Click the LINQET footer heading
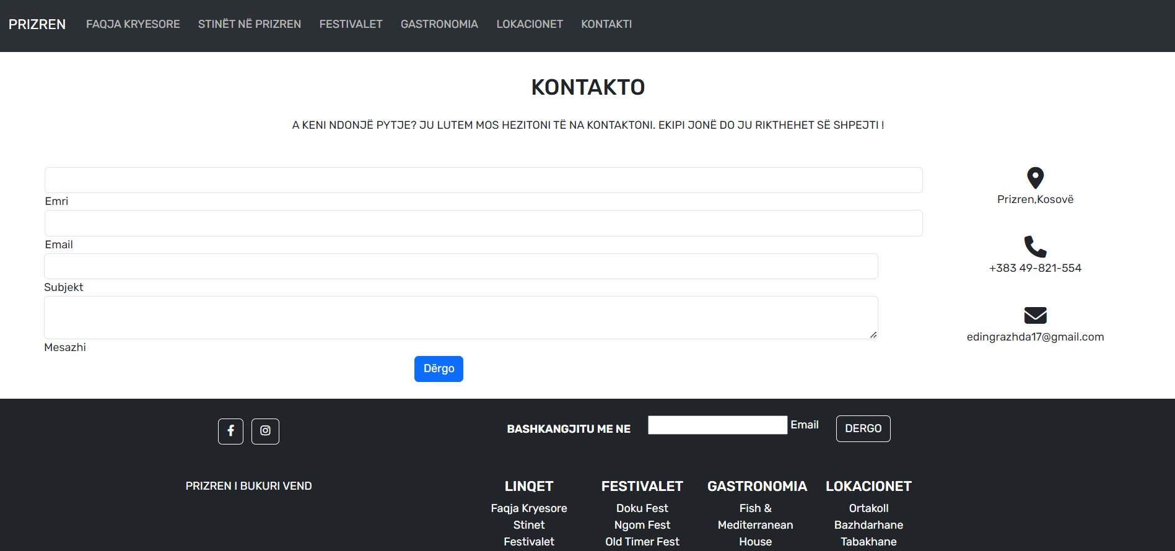This screenshot has height=551, width=1175. [x=529, y=487]
